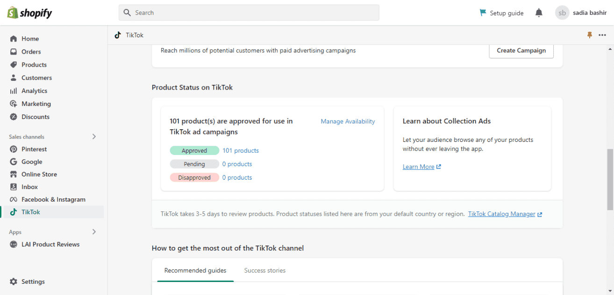Open Disapproved 0 products link
The image size is (614, 295).
[237, 178]
